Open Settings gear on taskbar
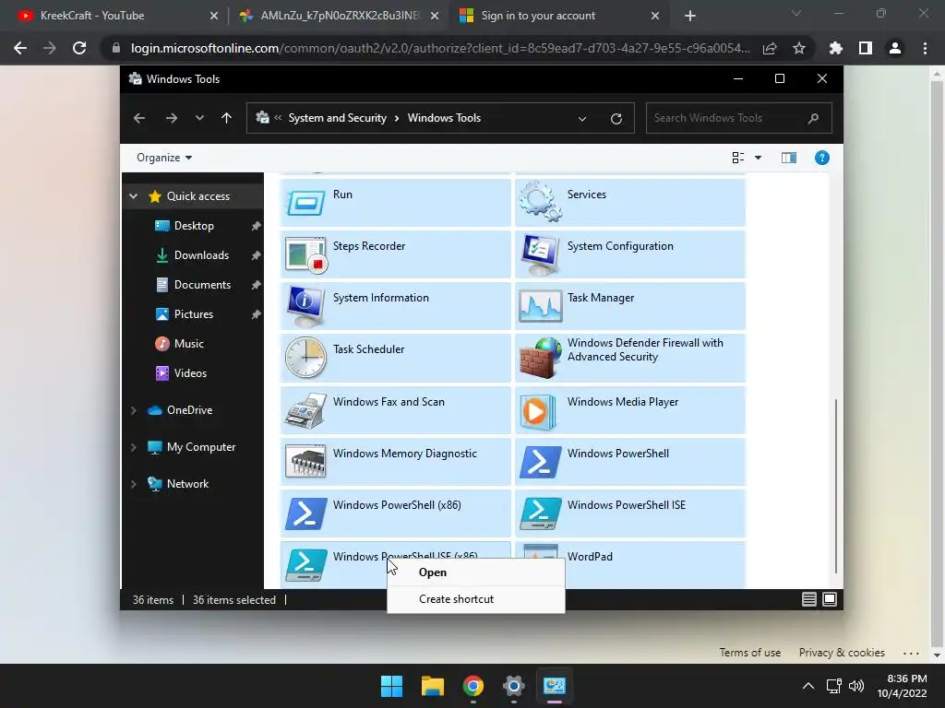 click(513, 686)
